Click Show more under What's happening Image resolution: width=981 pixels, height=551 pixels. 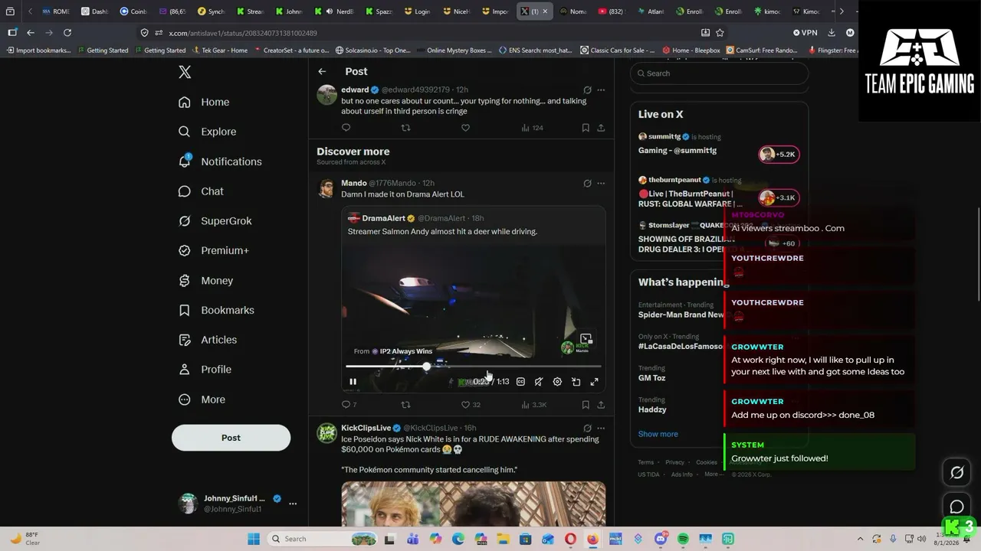658,434
